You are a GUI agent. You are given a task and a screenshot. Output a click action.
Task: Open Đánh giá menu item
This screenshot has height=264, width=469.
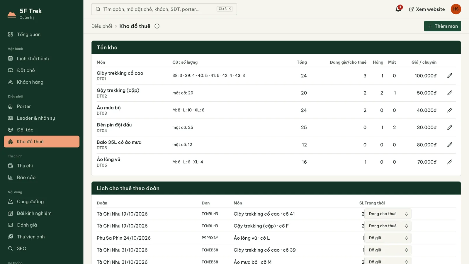(x=42, y=225)
